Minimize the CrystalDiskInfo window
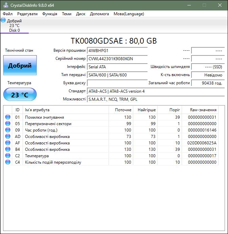The image size is (228, 234). 189,5
